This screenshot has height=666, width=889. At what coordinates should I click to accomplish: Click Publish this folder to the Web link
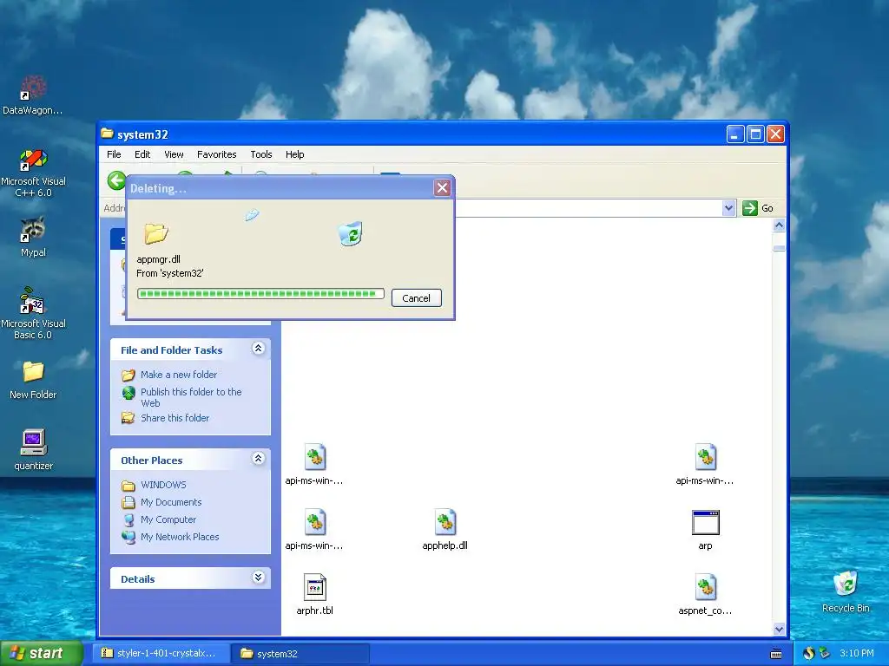[191, 397]
